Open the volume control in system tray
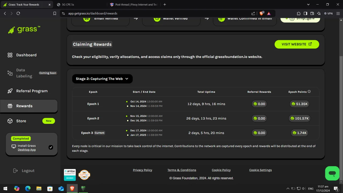This screenshot has height=193, width=343. (304, 188)
